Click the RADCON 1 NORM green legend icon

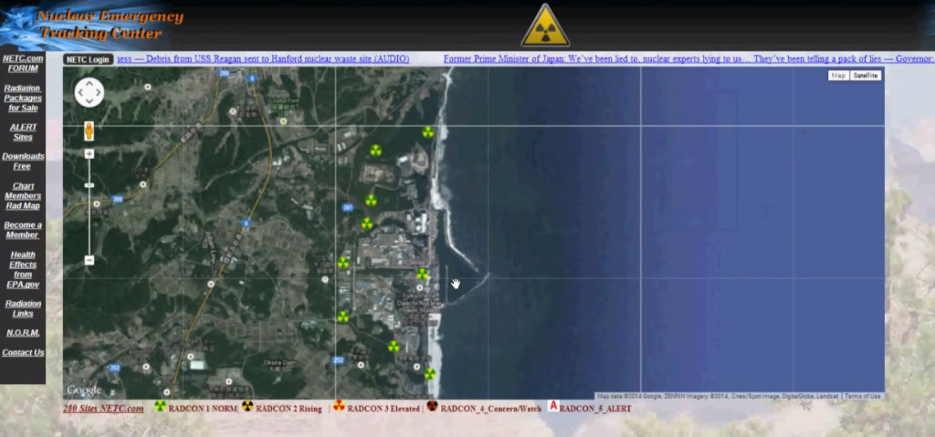click(160, 406)
